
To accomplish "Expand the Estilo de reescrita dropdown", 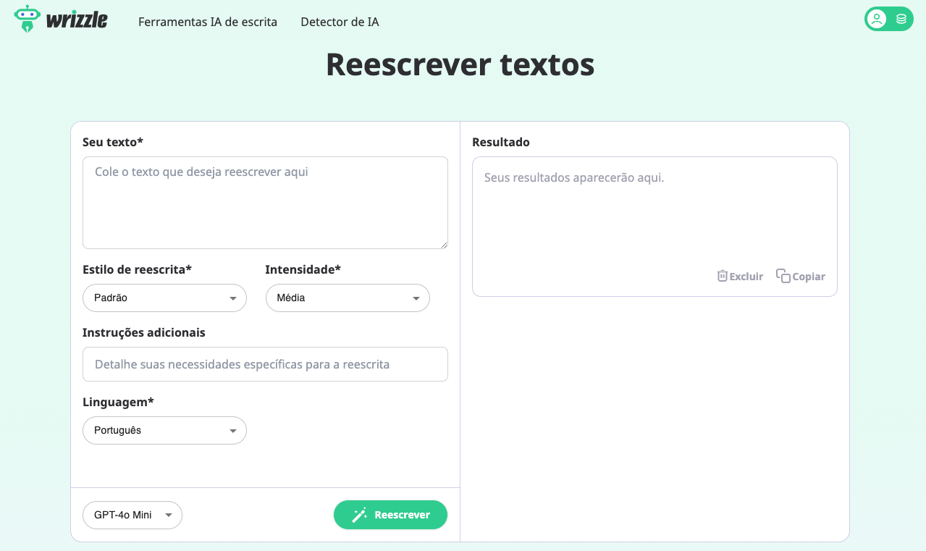I will [x=164, y=298].
